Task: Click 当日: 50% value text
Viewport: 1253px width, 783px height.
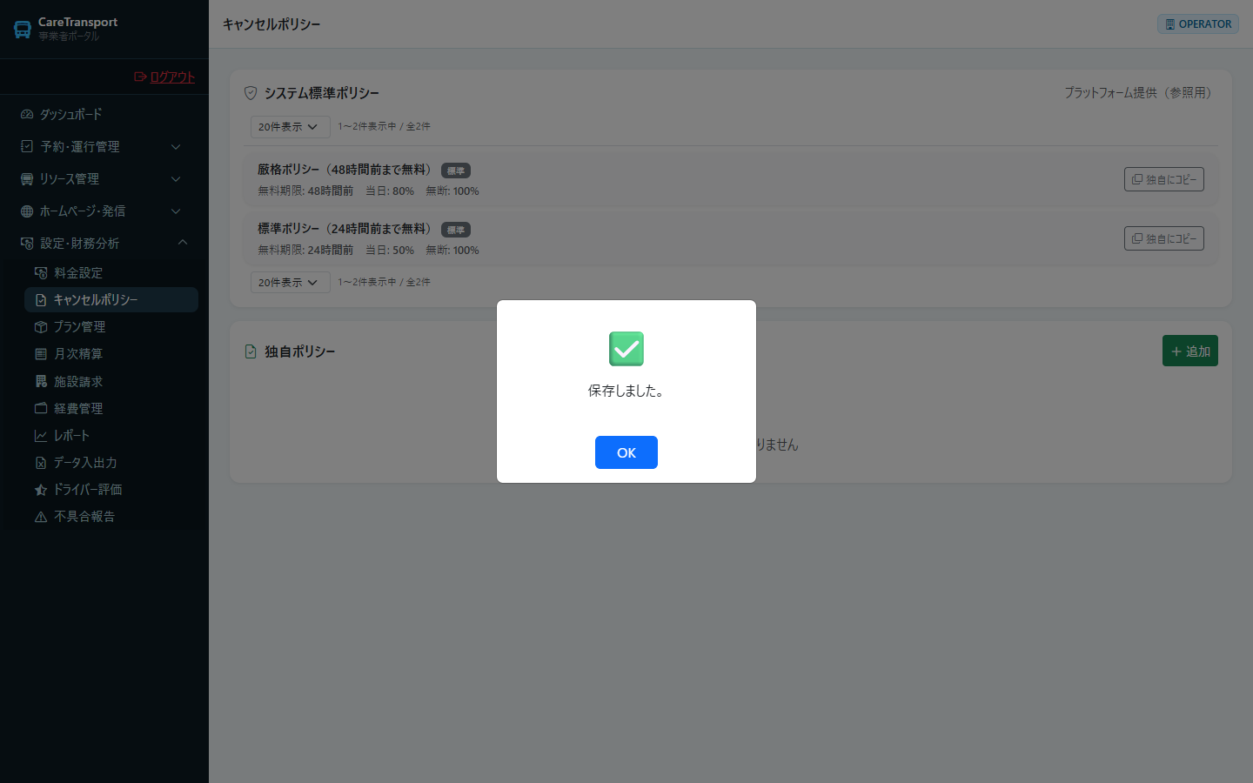Action: pos(389,250)
